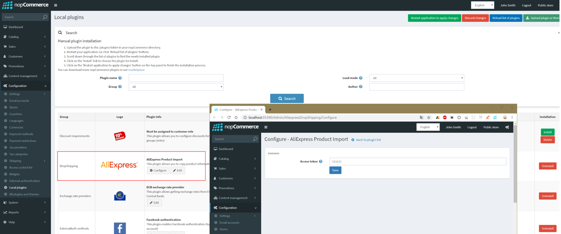Open a new browser tab with plus icon
Image resolution: width=561 pixels, height=234 pixels.
point(270,109)
